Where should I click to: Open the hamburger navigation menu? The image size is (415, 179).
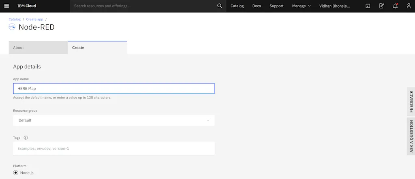point(6,6)
